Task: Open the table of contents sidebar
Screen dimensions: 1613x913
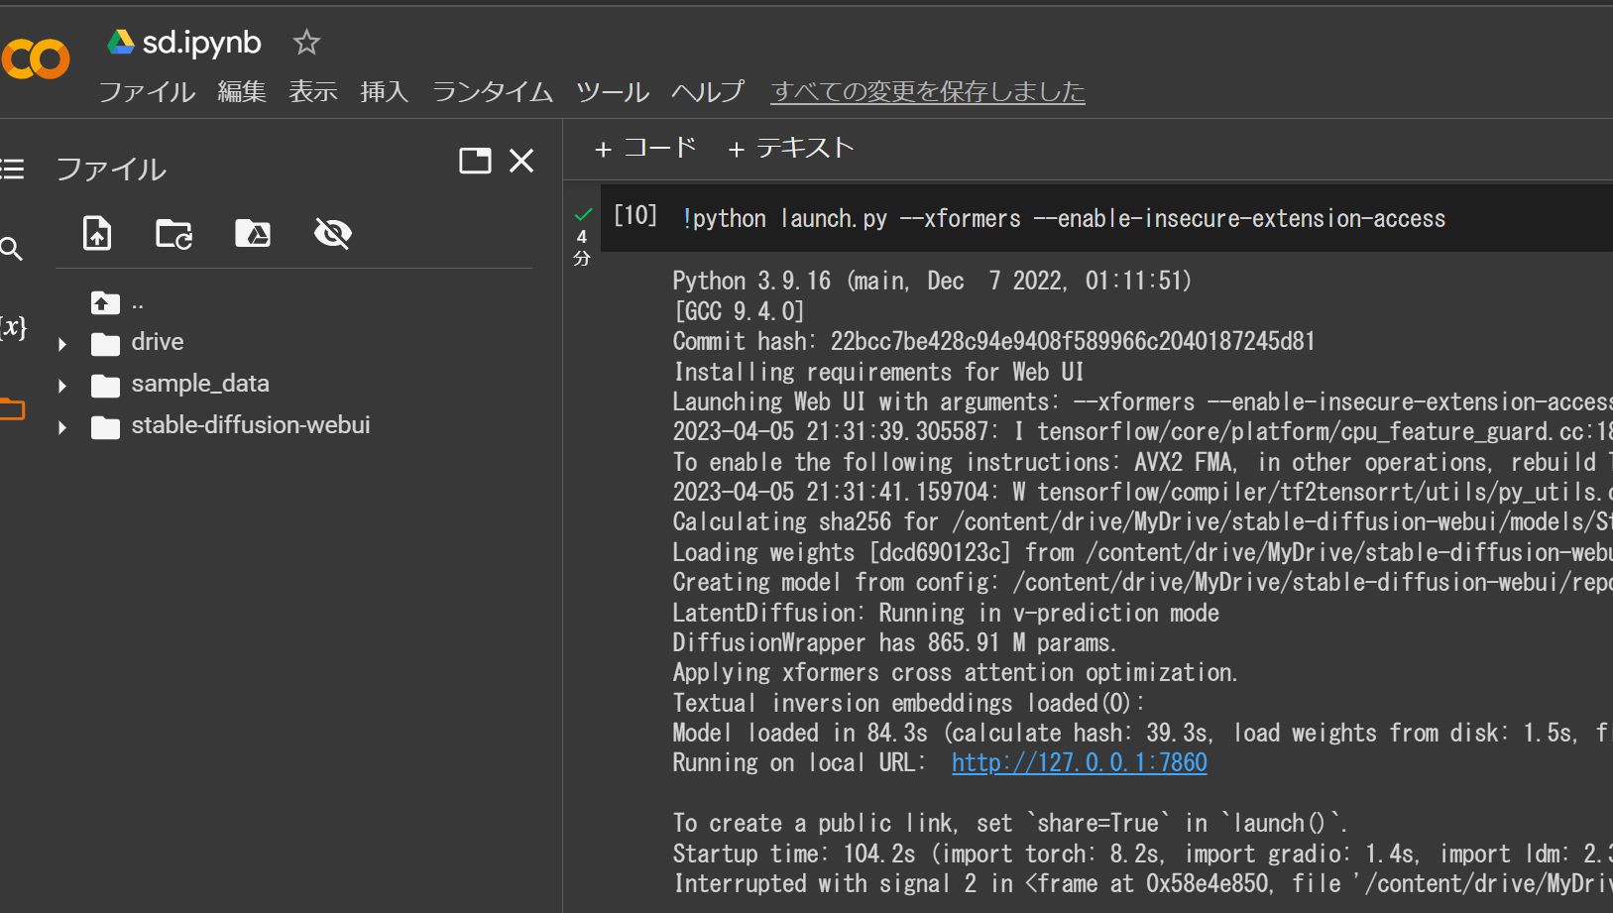Action: 12,169
